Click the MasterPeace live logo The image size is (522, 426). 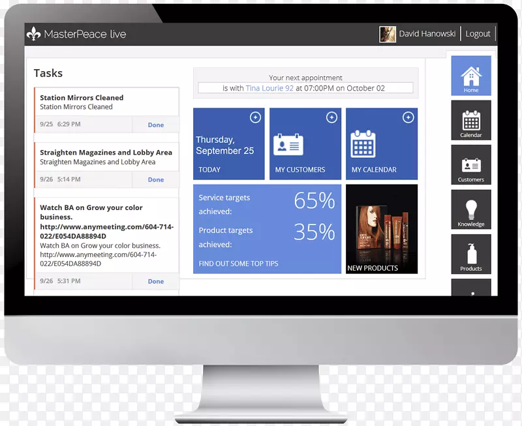(76, 34)
